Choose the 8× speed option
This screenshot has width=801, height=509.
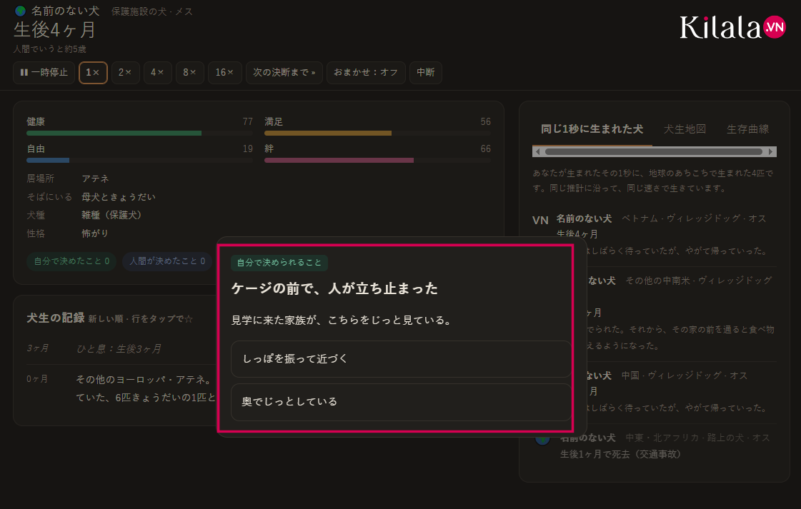[x=190, y=73]
